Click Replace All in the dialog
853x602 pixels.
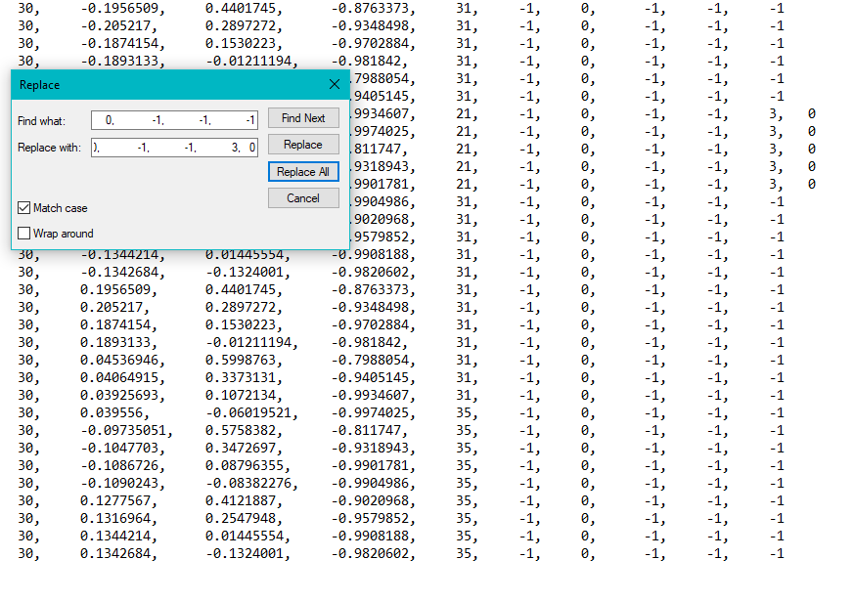(303, 172)
